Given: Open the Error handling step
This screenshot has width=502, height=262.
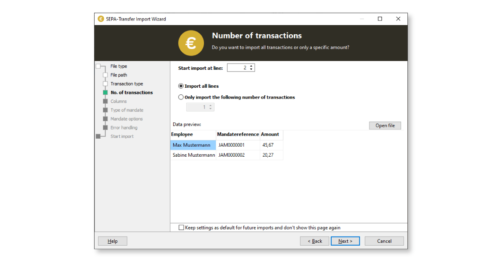Looking at the screenshot, I should pyautogui.click(x=124, y=128).
